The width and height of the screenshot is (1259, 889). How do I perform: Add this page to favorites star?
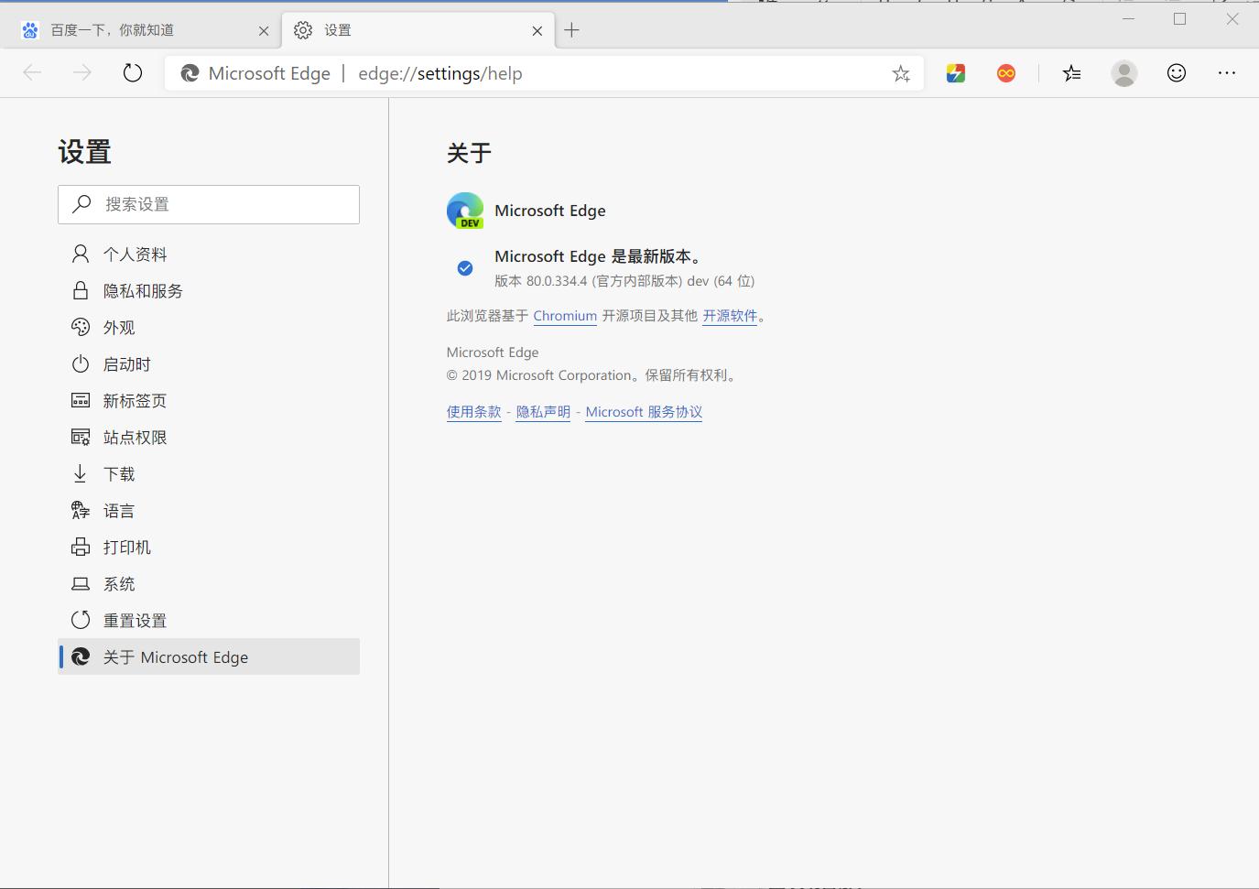click(x=901, y=74)
